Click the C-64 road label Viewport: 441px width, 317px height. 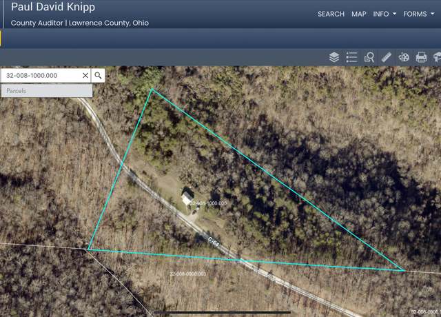[x=214, y=242]
